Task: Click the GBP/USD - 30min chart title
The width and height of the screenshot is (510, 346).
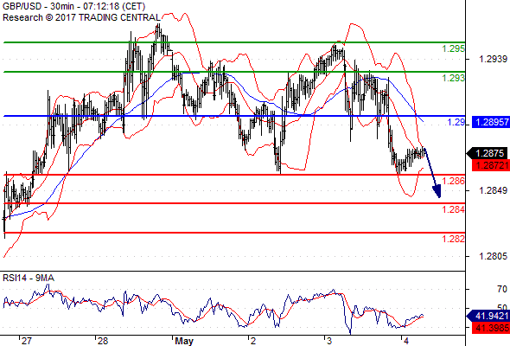Action: pos(73,6)
